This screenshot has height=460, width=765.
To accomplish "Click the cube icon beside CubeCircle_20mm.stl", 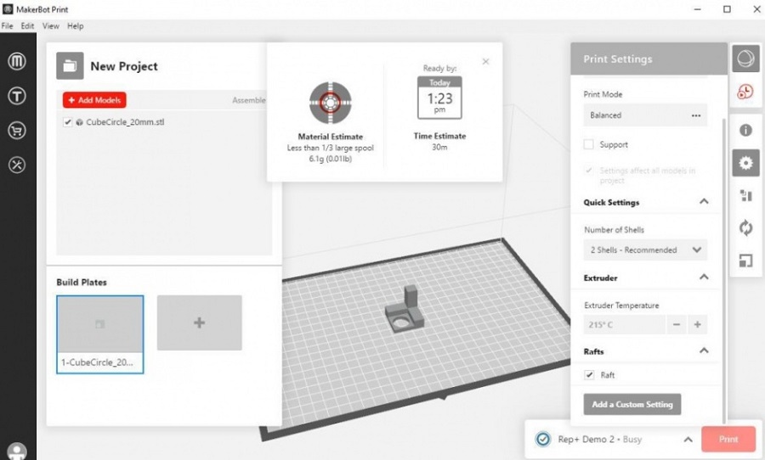I will (80, 122).
